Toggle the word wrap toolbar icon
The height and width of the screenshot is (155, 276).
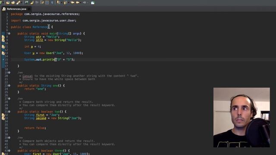pyautogui.click(x=42, y=3)
